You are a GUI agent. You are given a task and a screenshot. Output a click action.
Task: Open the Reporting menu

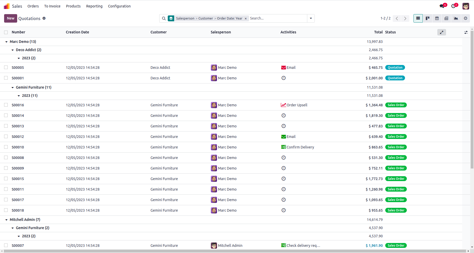point(94,6)
